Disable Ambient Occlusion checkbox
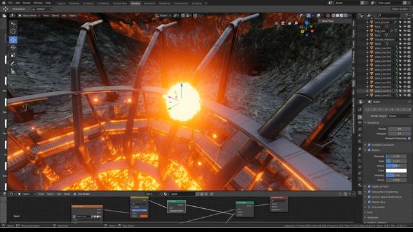 pyautogui.click(x=369, y=145)
